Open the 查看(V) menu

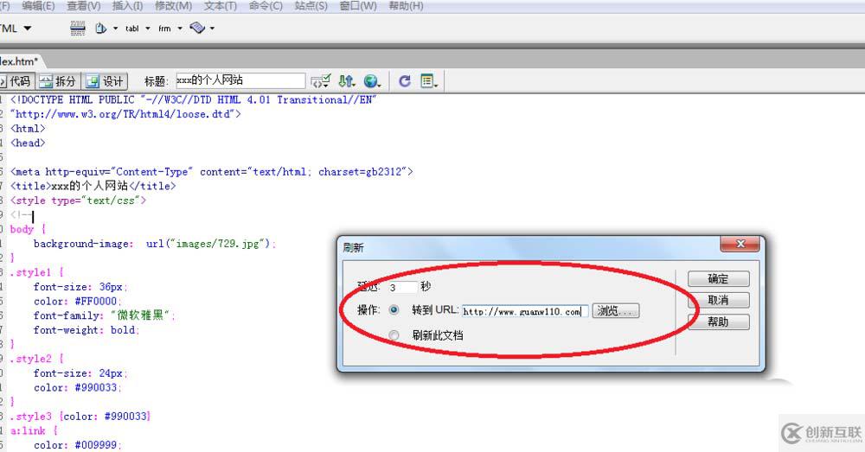(84, 6)
